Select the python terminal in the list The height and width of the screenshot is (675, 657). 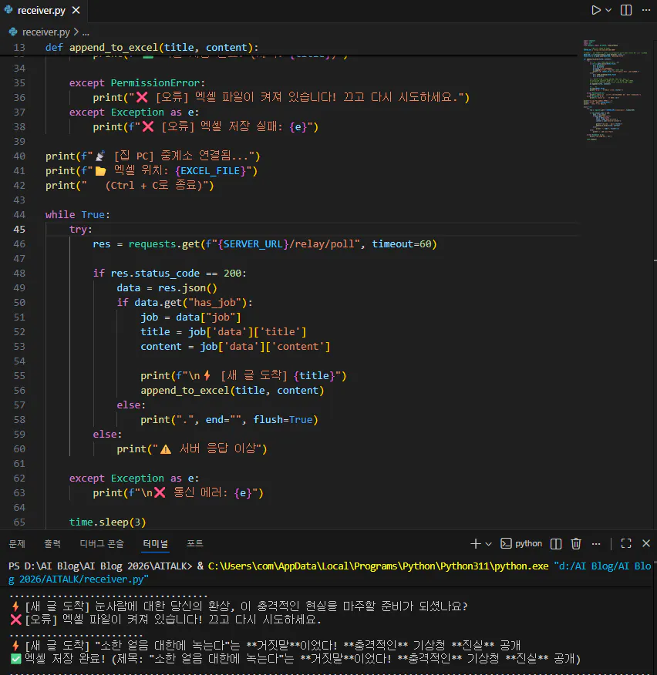click(x=521, y=543)
